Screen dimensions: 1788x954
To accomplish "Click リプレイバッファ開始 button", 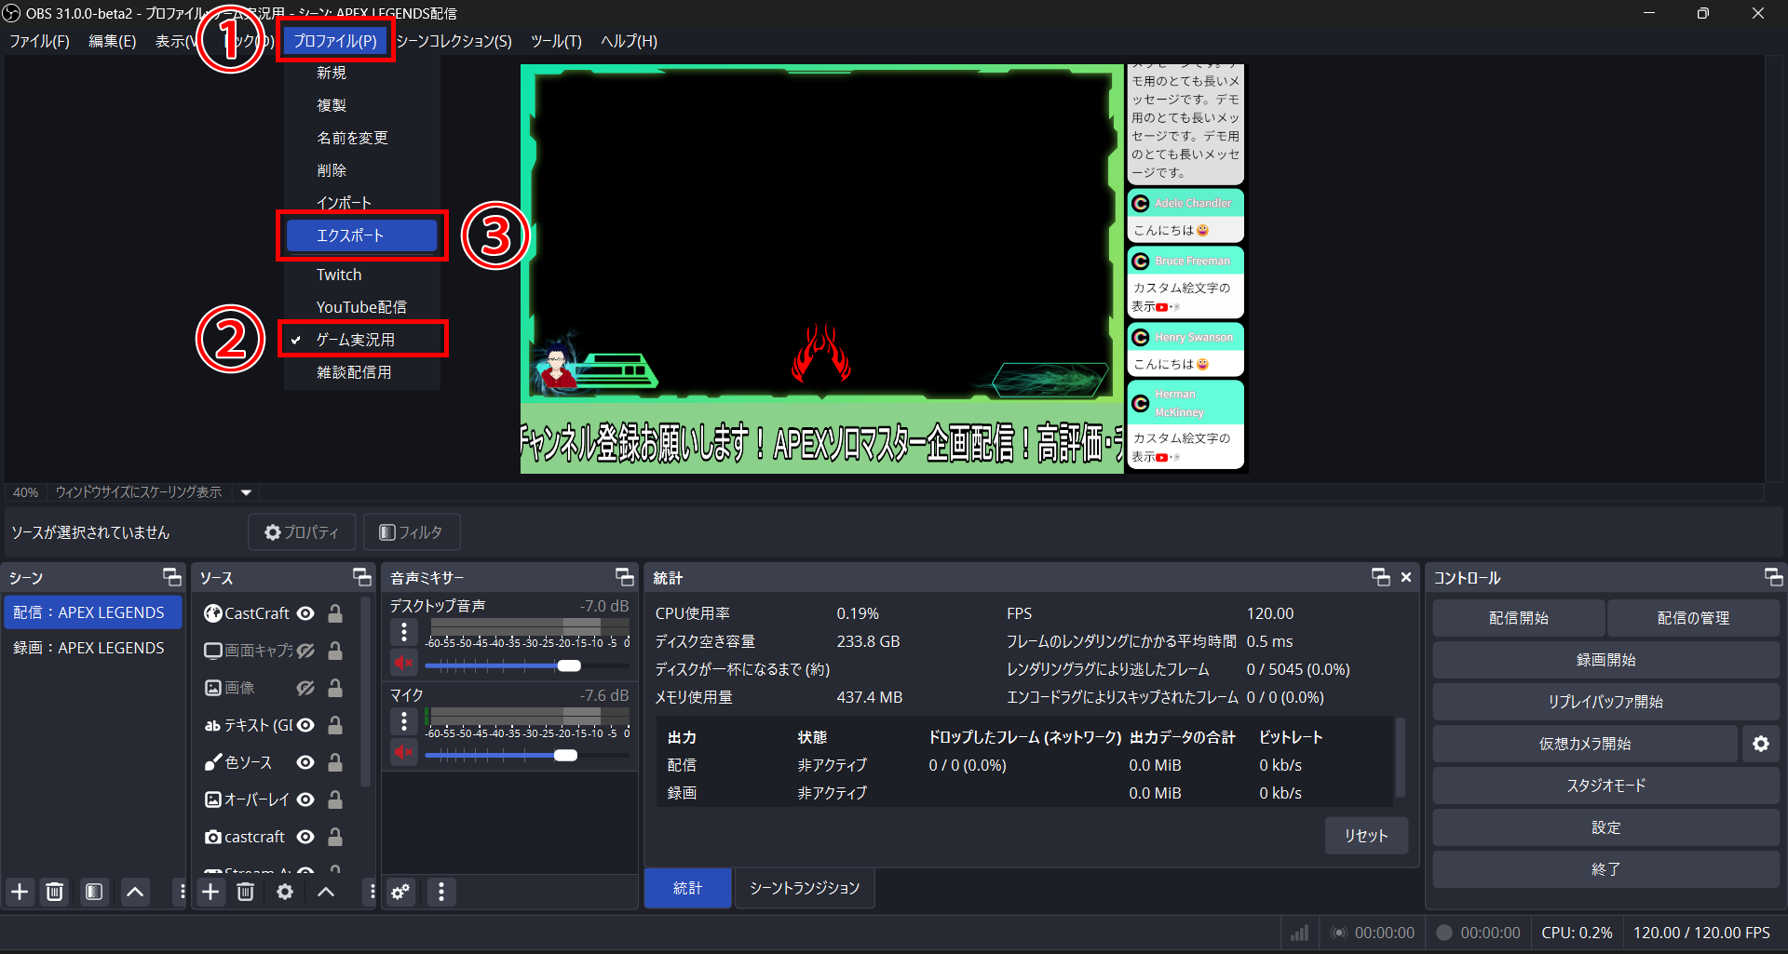I will pos(1605,702).
